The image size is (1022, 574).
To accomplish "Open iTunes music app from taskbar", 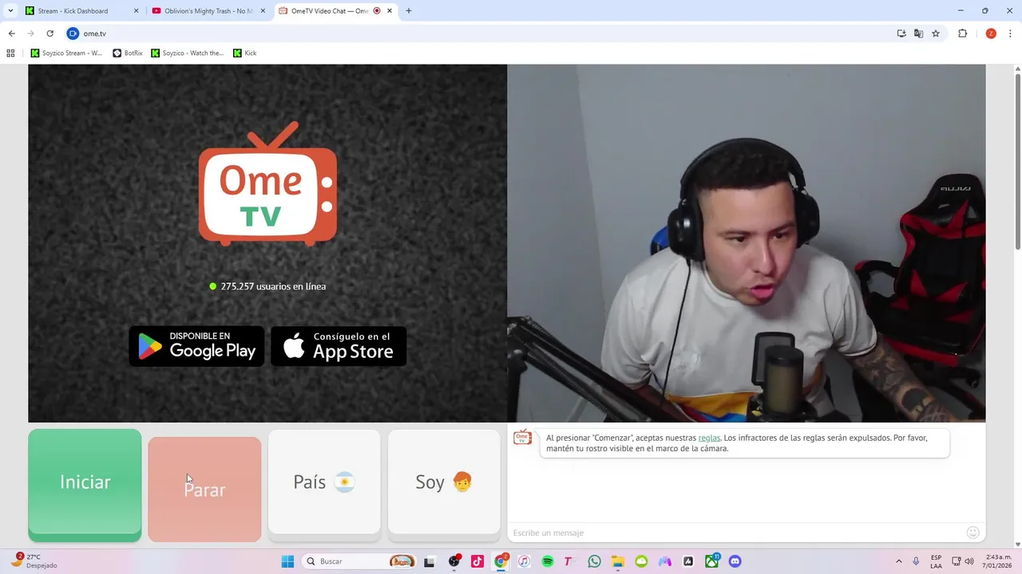I will click(x=524, y=561).
